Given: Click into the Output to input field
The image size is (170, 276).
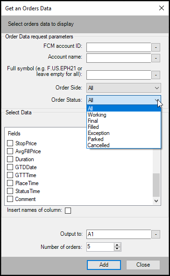Looking at the screenshot, I should [119, 234].
